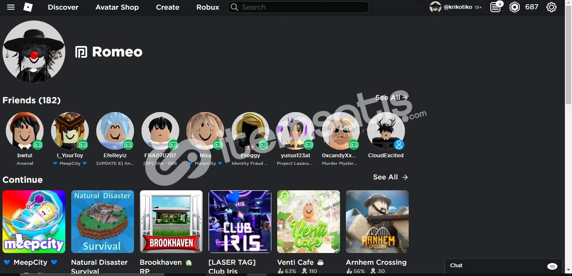572x276 pixels.
Task: Click the "Arnhem Crossing" game title
Action: [x=376, y=263]
